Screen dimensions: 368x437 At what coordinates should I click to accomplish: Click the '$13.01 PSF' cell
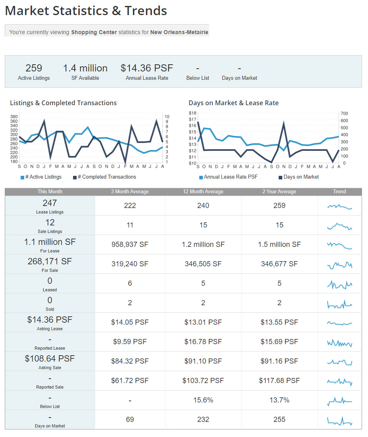(x=203, y=322)
